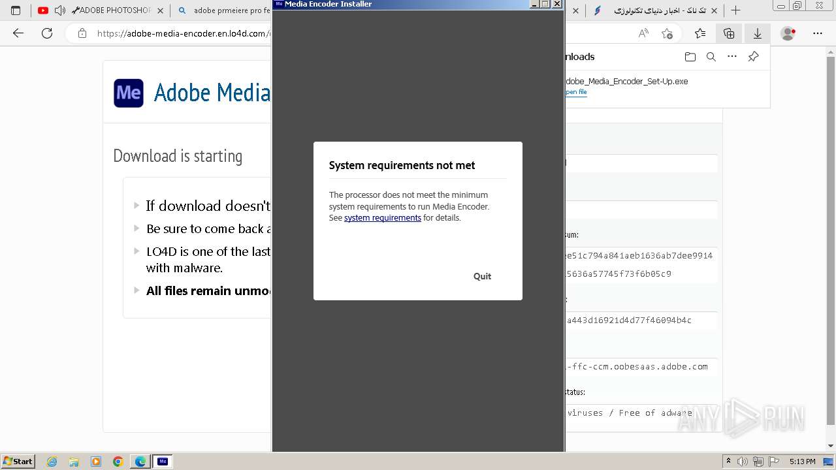Click the hash value a443d16921d4d77f46094b4c
The height and width of the screenshot is (470, 836).
629,321
